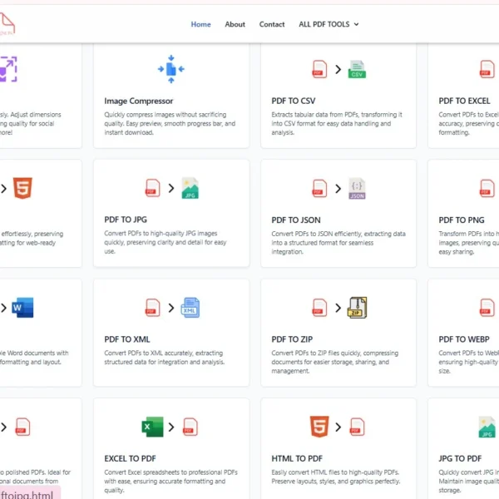Click the HTML5 icon in HTML TO PDF card
Image resolution: width=499 pixels, height=499 pixels.
click(319, 427)
